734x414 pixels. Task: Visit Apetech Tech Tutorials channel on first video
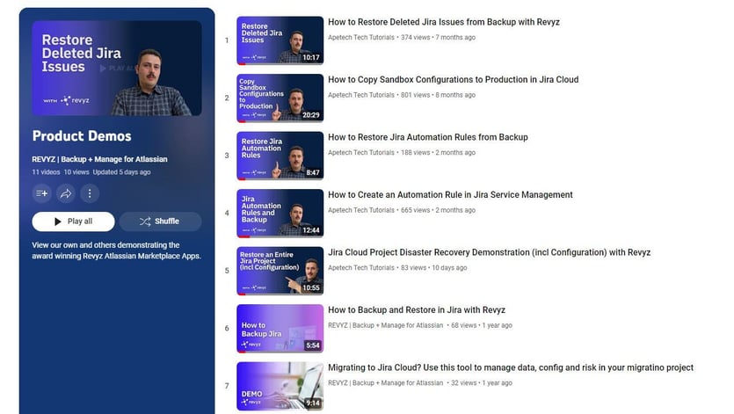click(x=361, y=38)
